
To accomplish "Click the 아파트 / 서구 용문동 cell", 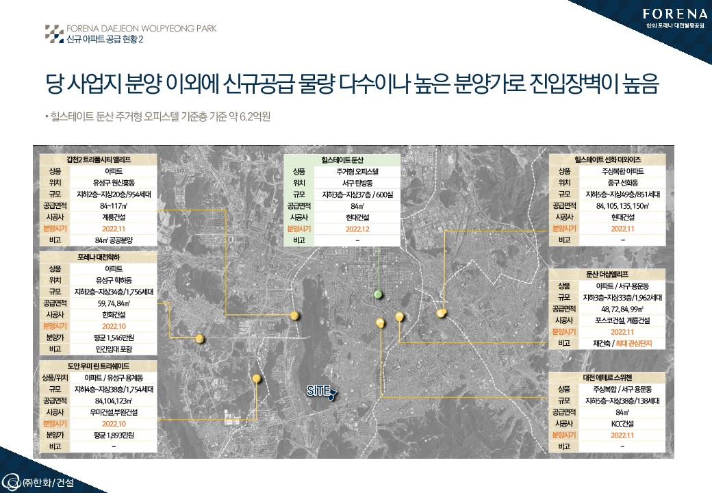I will 622,286.
